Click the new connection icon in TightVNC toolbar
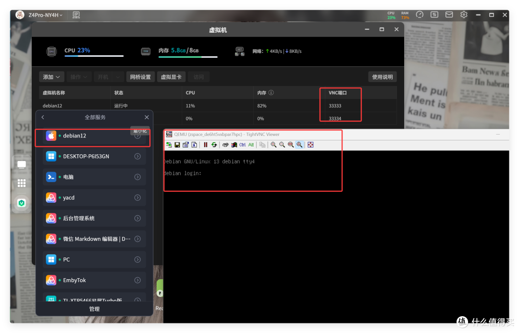The image size is (519, 333). (x=169, y=145)
